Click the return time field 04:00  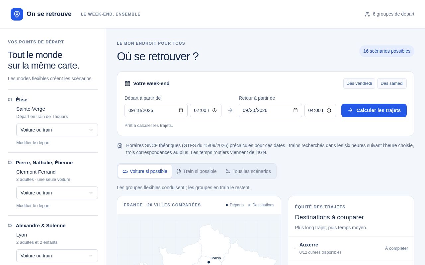coord(320,110)
